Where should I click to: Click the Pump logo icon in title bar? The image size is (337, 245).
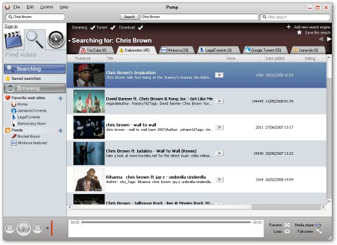point(8,7)
